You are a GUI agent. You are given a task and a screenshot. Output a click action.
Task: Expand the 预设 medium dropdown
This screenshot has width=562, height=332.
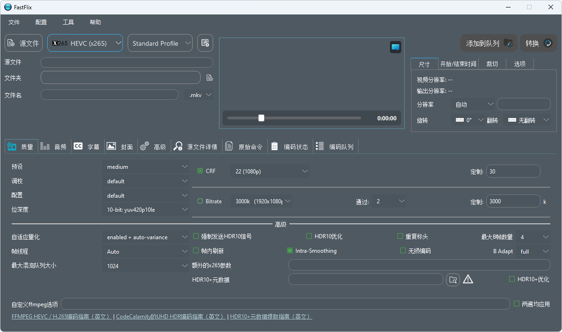[x=145, y=167]
